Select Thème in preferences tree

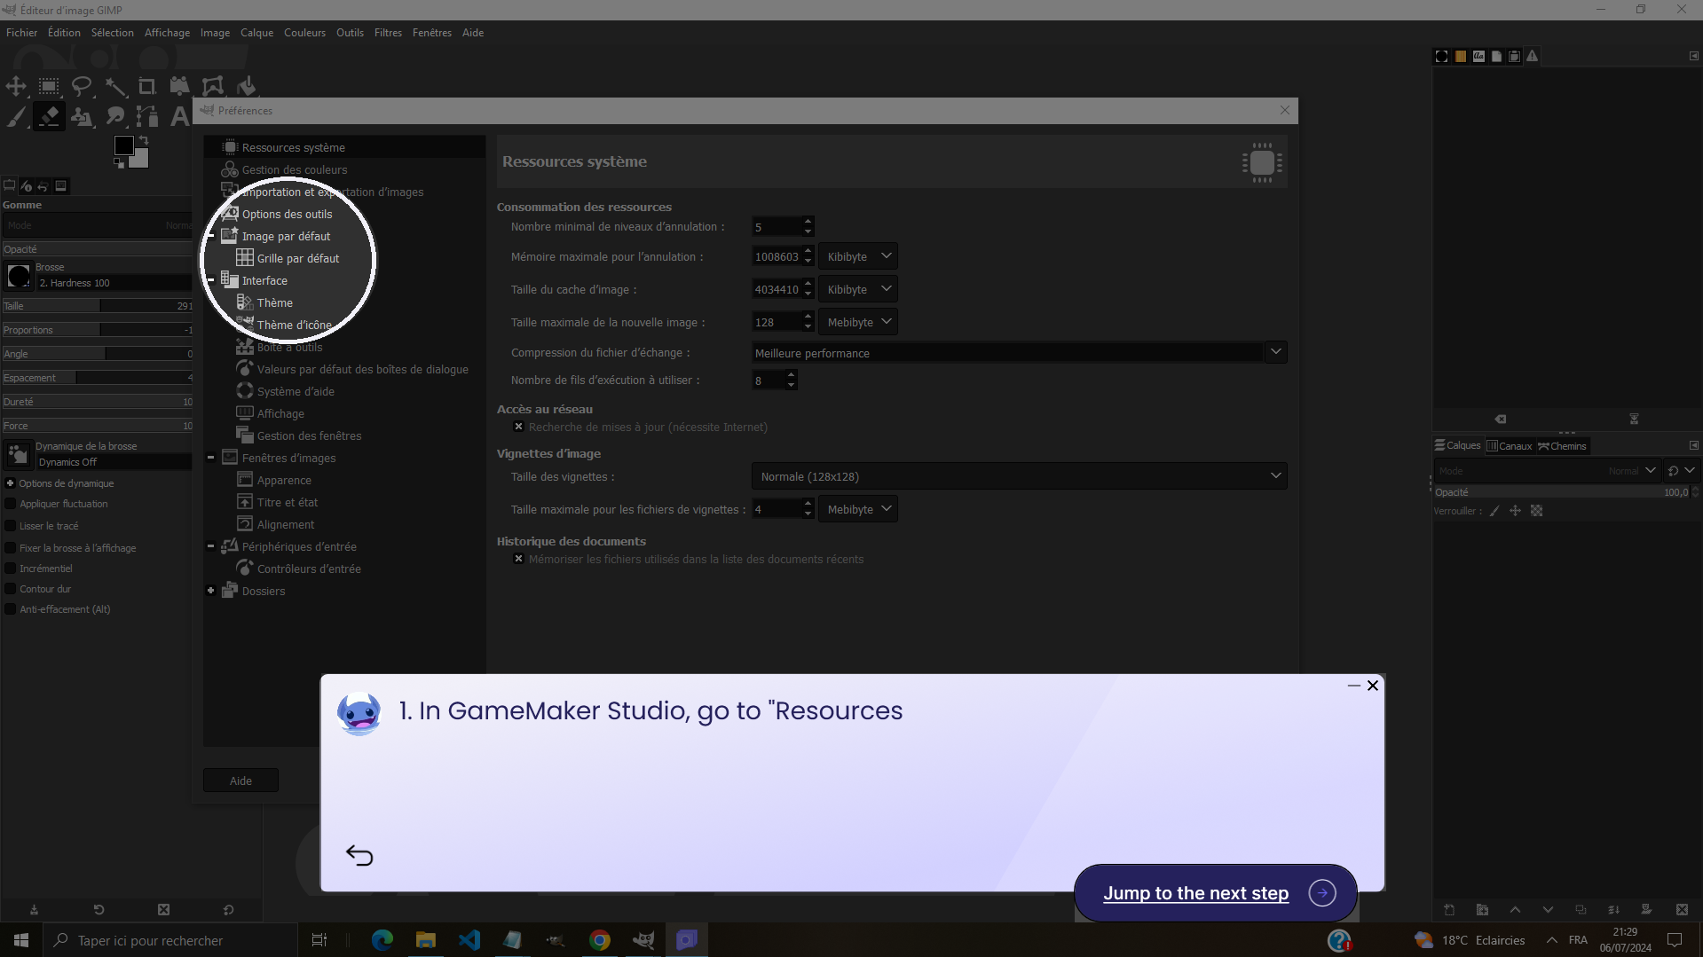(274, 302)
